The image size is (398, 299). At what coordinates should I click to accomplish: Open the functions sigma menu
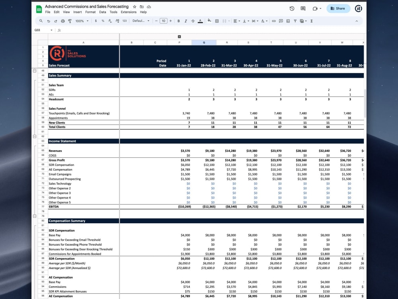pos(312,21)
